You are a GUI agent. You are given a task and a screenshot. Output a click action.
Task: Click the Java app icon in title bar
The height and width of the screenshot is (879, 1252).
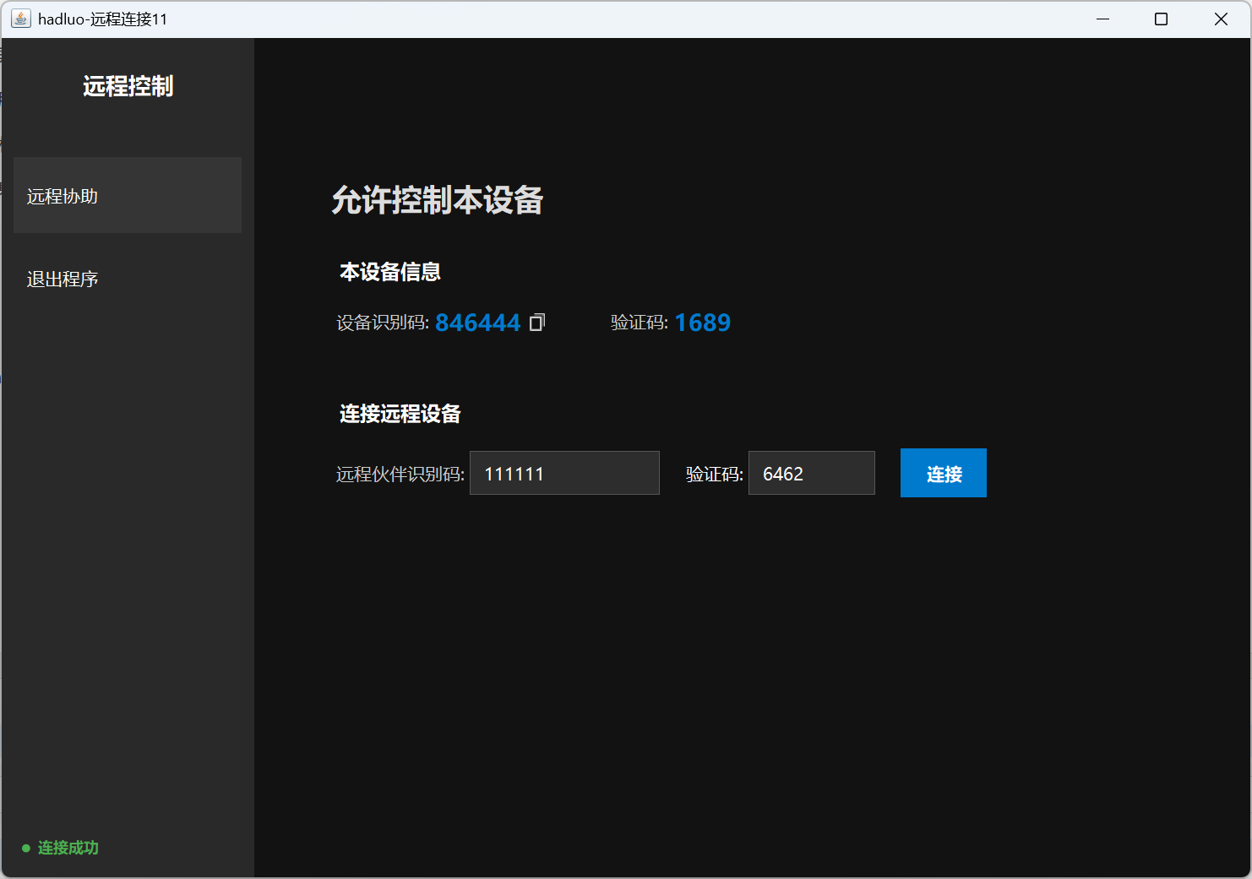click(21, 19)
